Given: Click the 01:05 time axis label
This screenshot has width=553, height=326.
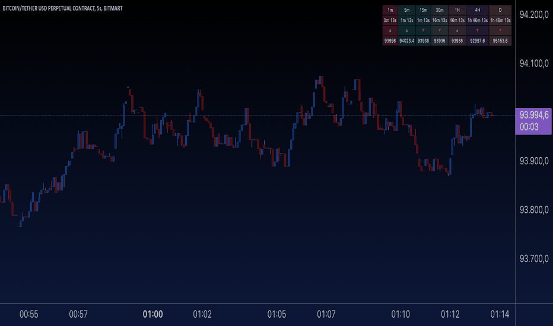Looking at the screenshot, I should pos(277,314).
